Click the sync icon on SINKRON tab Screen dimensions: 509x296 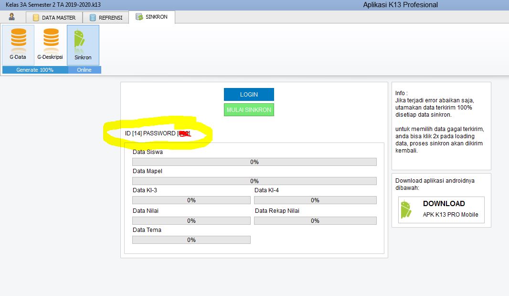pos(139,17)
